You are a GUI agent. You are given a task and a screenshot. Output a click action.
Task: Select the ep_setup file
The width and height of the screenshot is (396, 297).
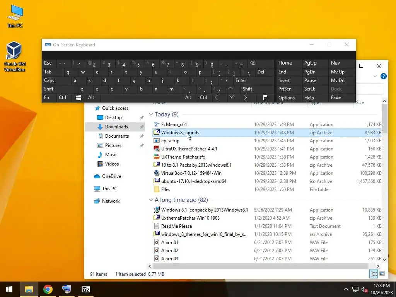(267, 141)
